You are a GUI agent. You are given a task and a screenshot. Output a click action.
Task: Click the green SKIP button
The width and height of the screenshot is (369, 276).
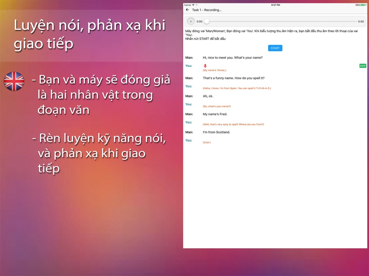(x=363, y=66)
